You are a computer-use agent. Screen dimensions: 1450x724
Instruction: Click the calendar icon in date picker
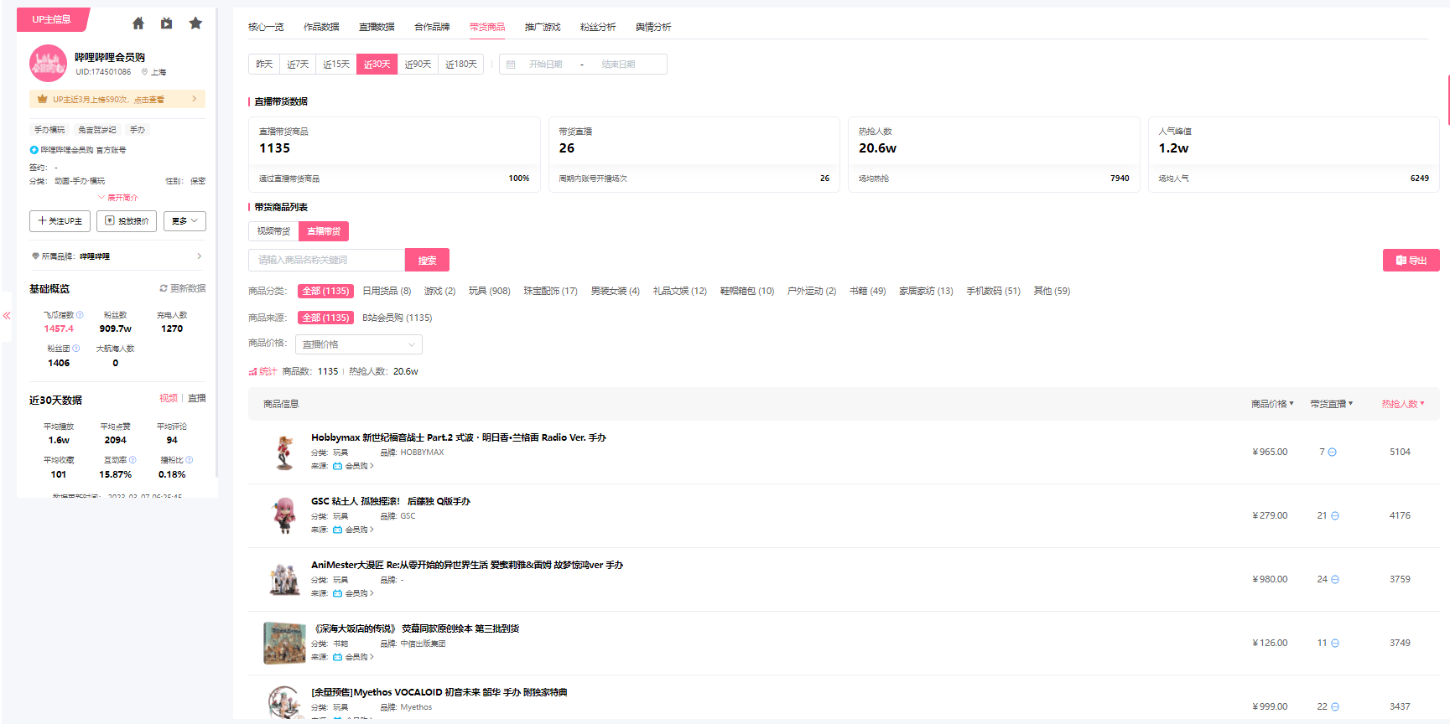(511, 65)
